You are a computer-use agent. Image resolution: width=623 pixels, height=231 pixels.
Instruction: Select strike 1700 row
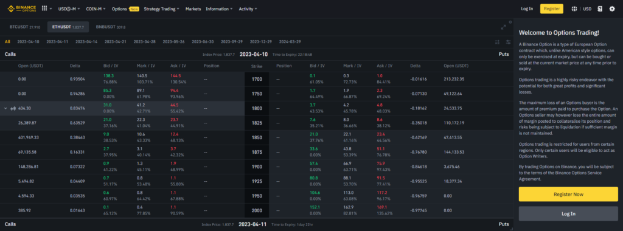click(257, 80)
